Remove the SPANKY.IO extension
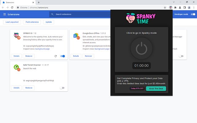197x123 pixels. click(29, 56)
